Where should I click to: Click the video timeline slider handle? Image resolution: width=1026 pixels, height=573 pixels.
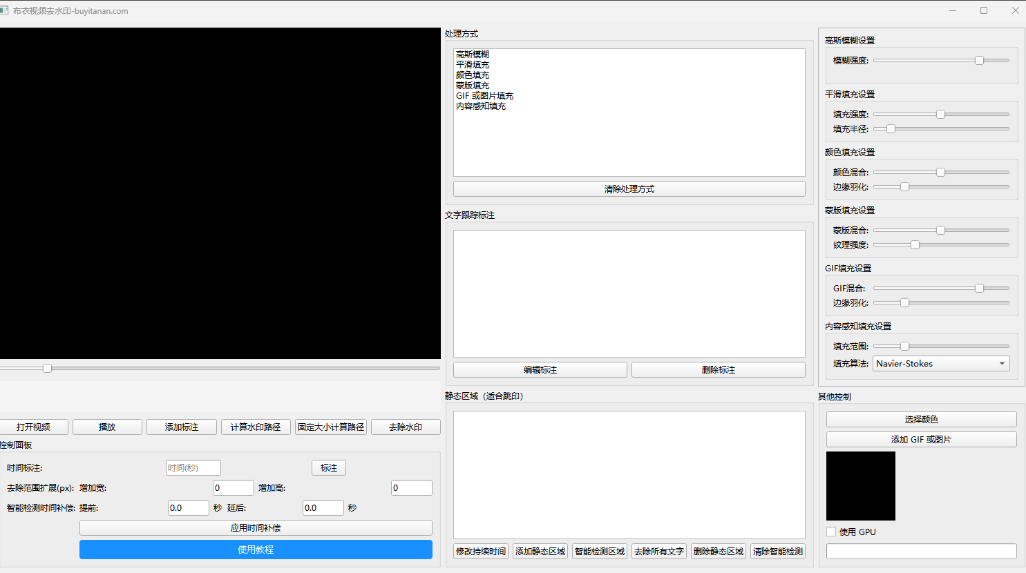47,369
